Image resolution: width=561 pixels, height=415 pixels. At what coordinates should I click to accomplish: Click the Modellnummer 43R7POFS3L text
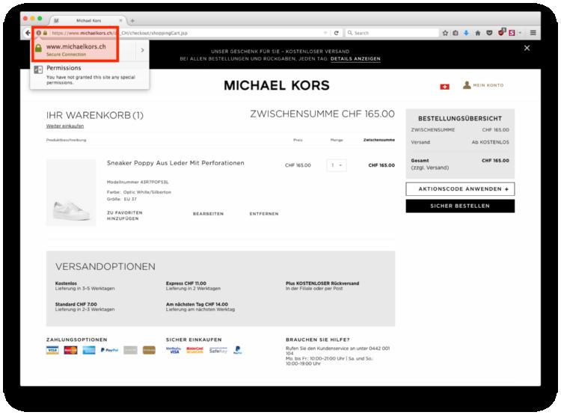pos(138,182)
